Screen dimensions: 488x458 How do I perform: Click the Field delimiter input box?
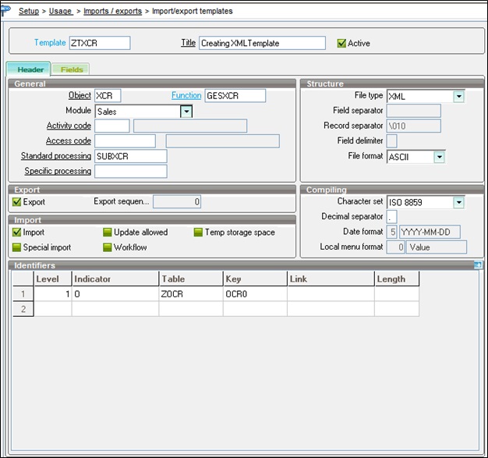tap(391, 141)
